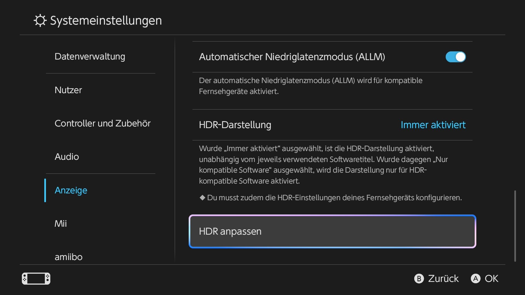
Task: Click the diamond bullet before HDR note
Action: (x=202, y=197)
